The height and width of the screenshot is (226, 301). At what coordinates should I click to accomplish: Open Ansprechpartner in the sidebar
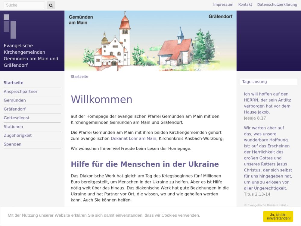point(20,92)
